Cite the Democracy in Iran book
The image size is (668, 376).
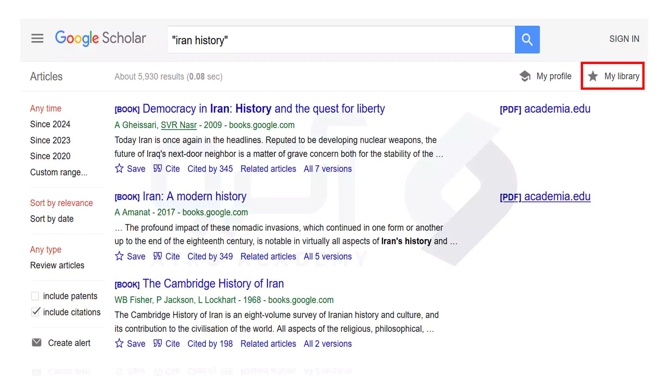[x=167, y=169]
